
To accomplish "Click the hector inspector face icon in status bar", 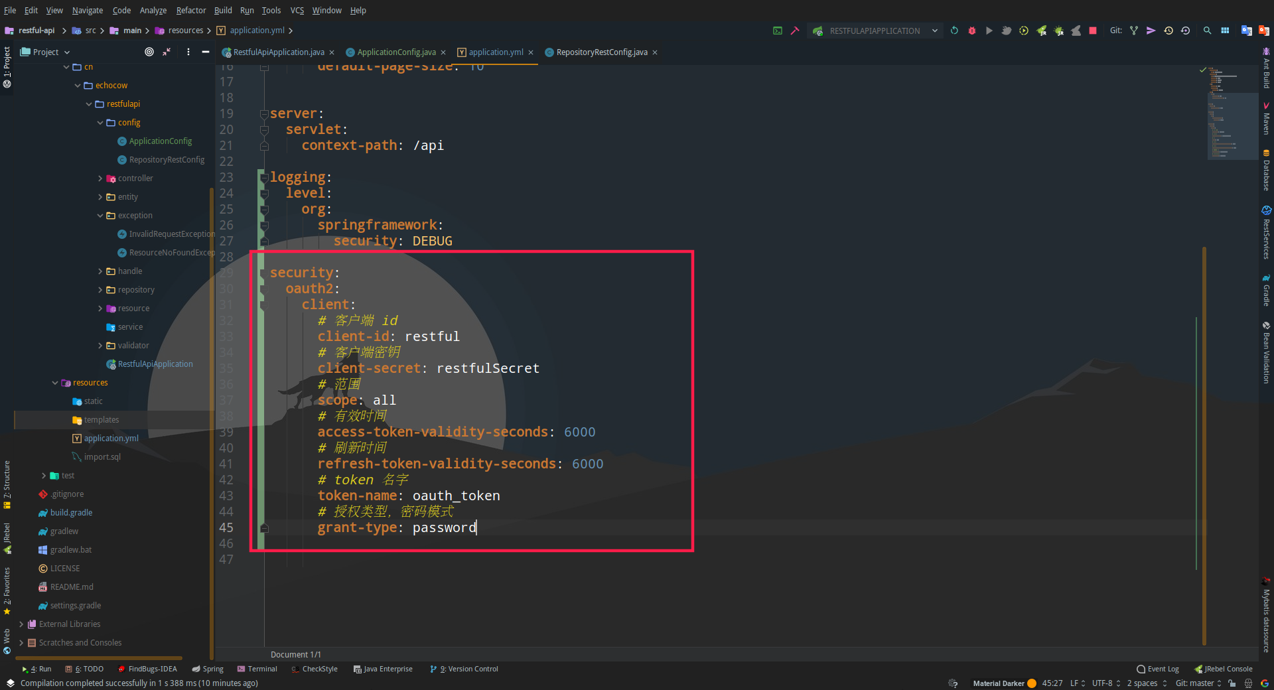I will (x=1249, y=683).
